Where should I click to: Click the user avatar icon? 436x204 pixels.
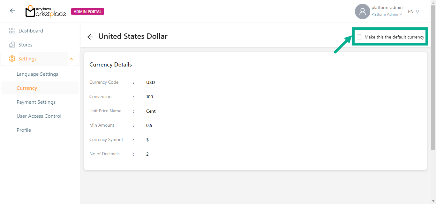tap(362, 11)
